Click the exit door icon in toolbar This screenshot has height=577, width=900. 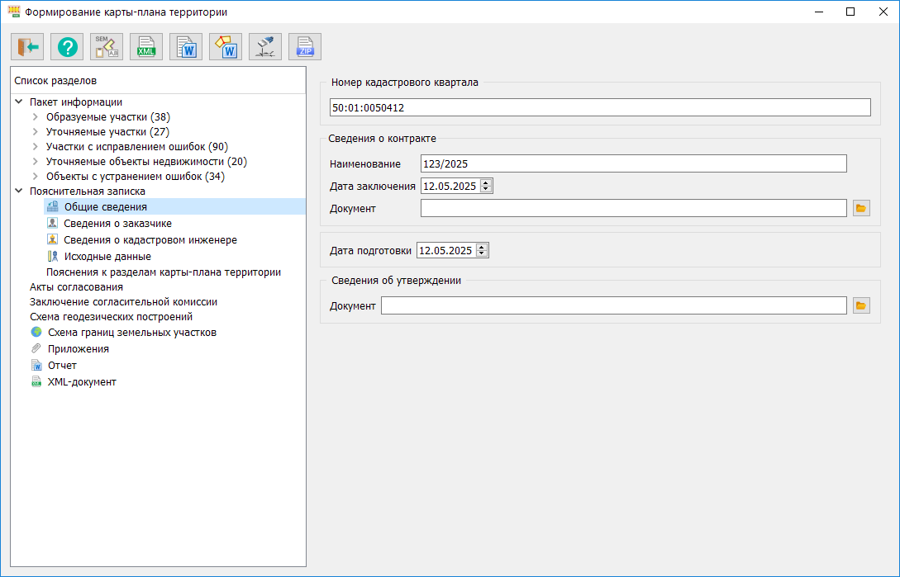pos(27,47)
